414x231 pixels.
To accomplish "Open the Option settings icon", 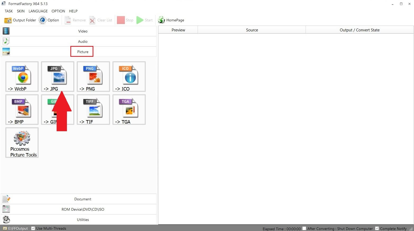I will click(x=42, y=20).
